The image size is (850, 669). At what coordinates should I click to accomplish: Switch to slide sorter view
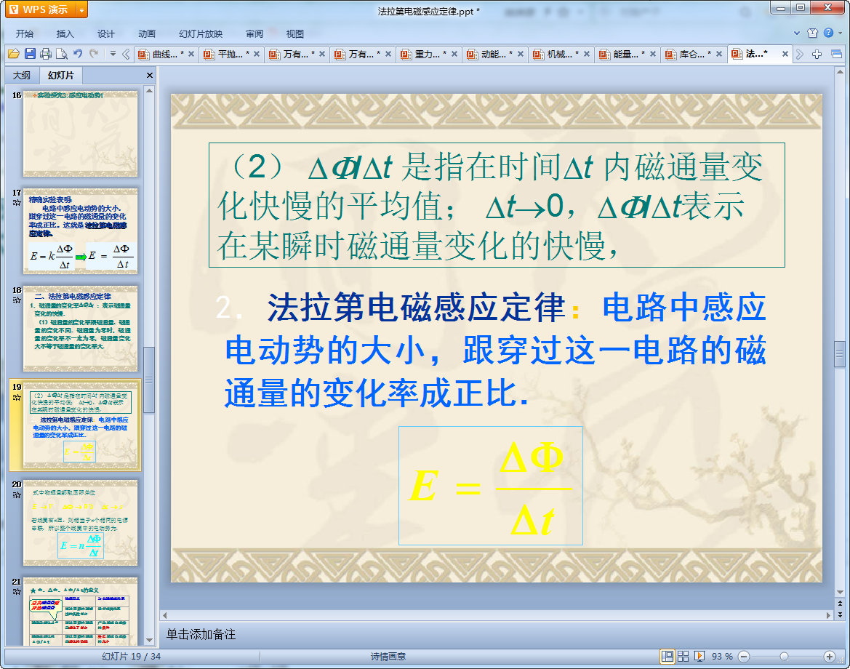pyautogui.click(x=683, y=656)
